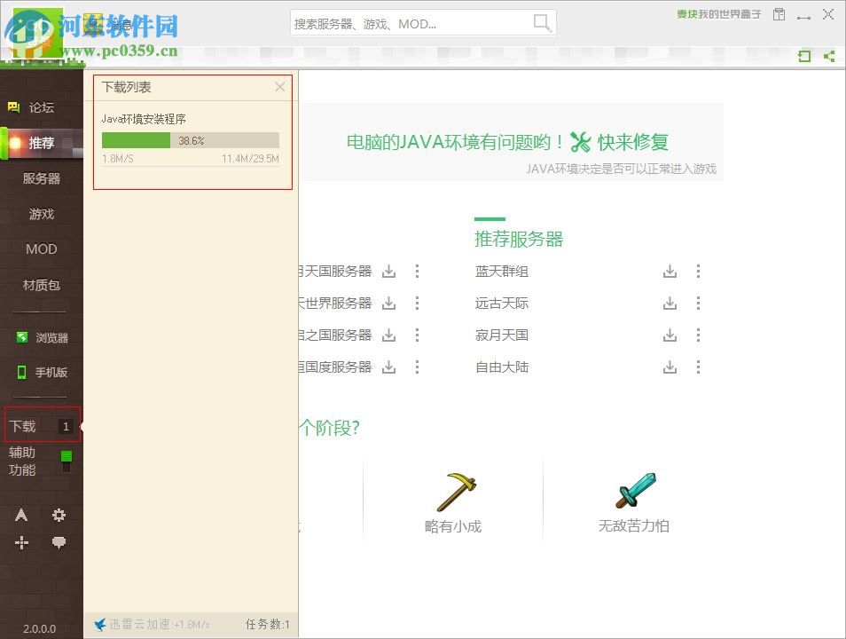846x639 pixels.
Task: Switch to the MOD section in sidebar
Action: [40, 249]
